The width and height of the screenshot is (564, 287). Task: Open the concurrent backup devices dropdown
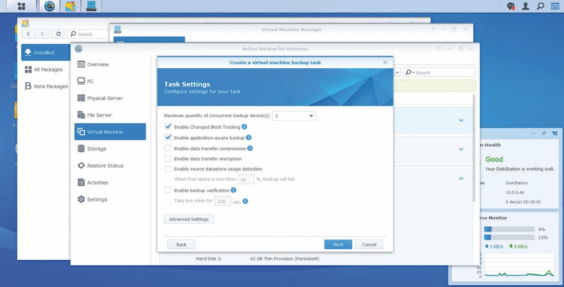click(294, 116)
